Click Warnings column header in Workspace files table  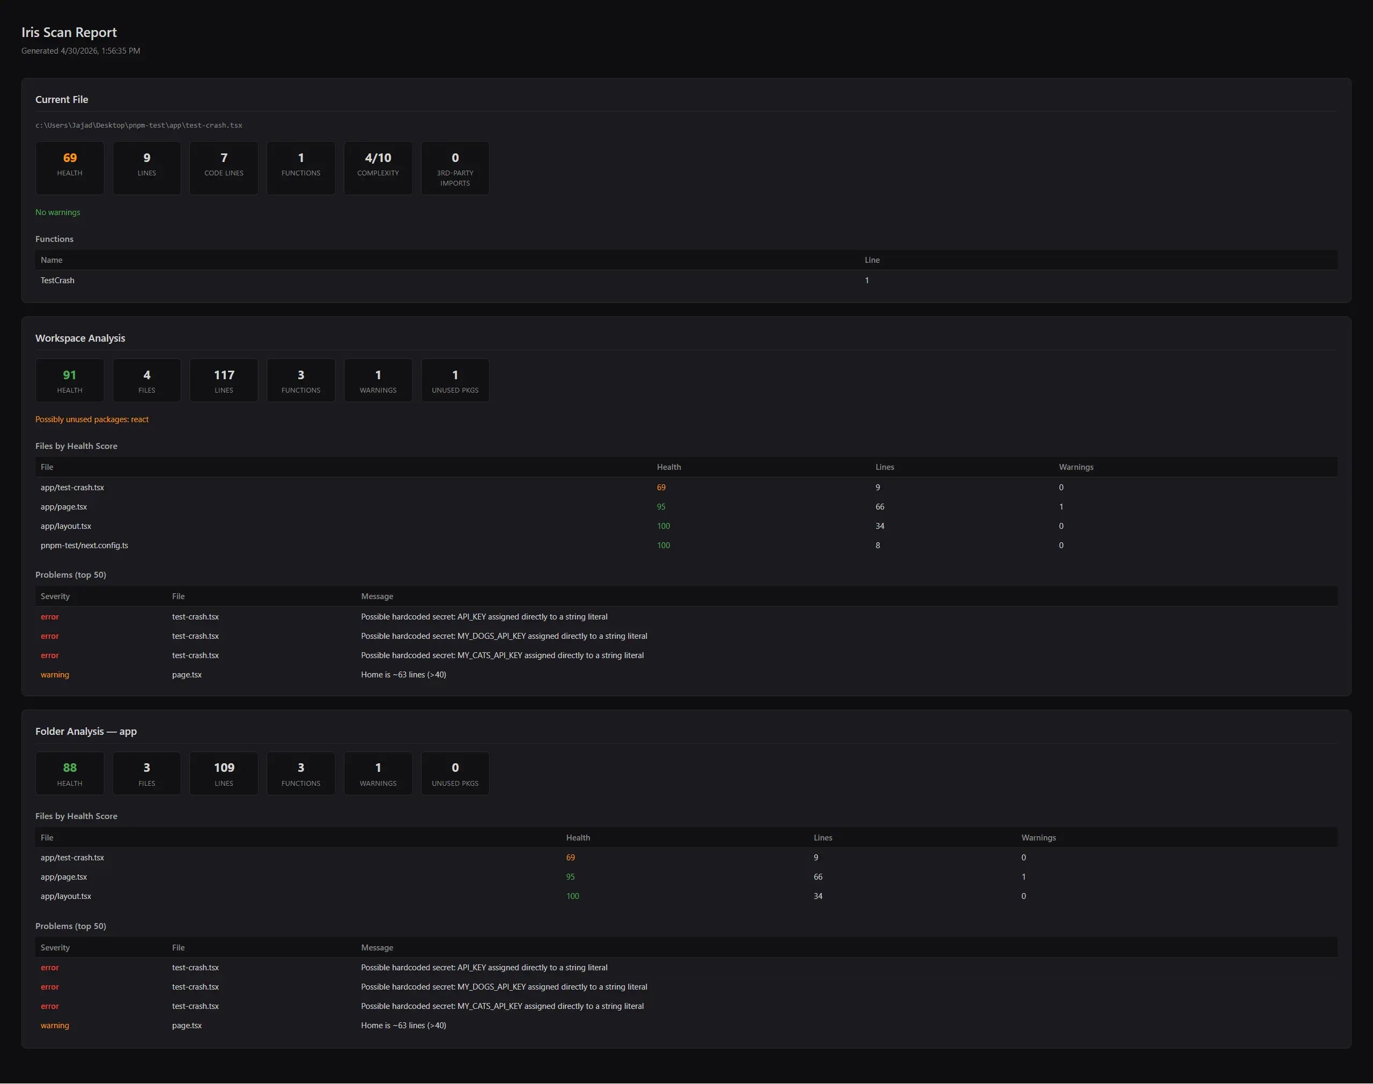coord(1076,467)
